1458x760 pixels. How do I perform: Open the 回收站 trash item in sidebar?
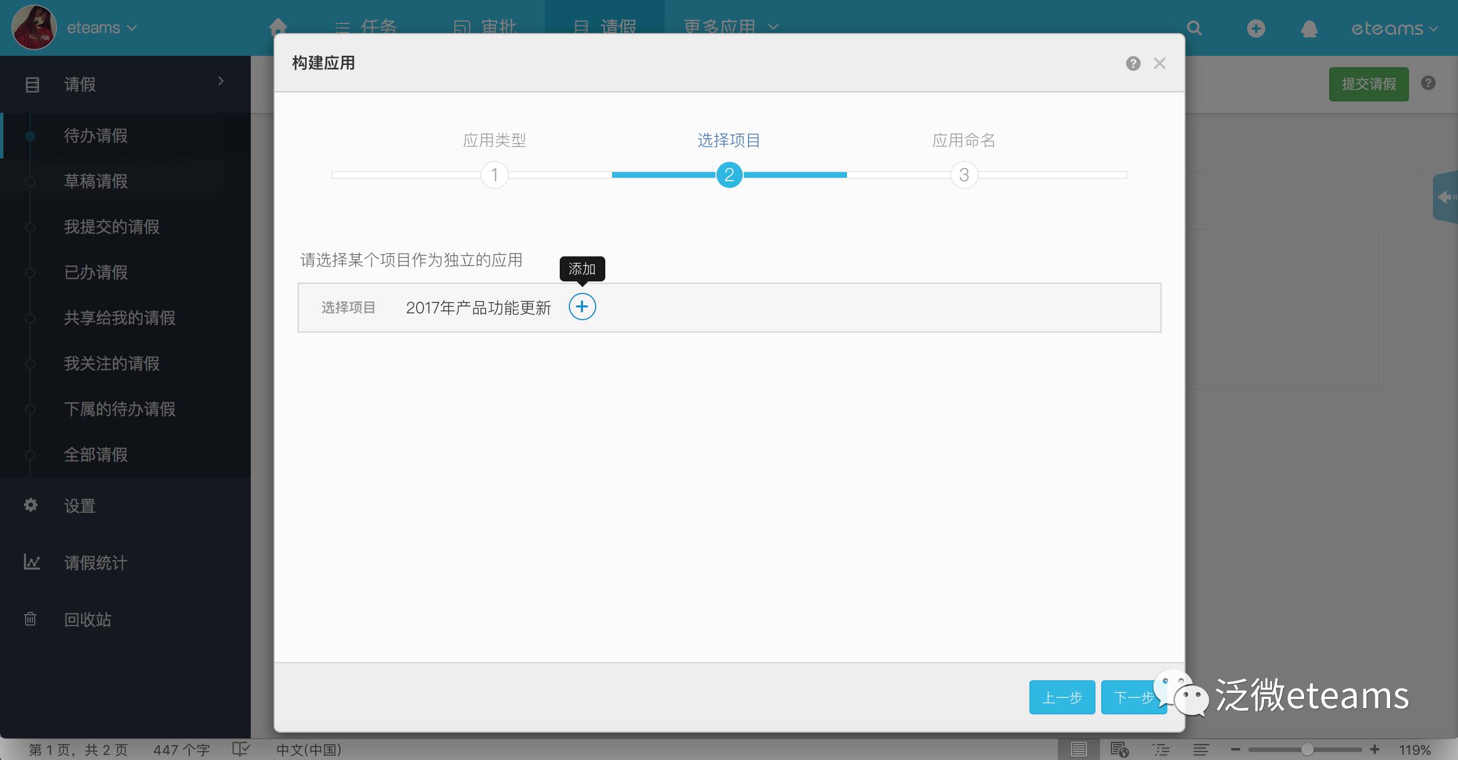pyautogui.click(x=87, y=619)
